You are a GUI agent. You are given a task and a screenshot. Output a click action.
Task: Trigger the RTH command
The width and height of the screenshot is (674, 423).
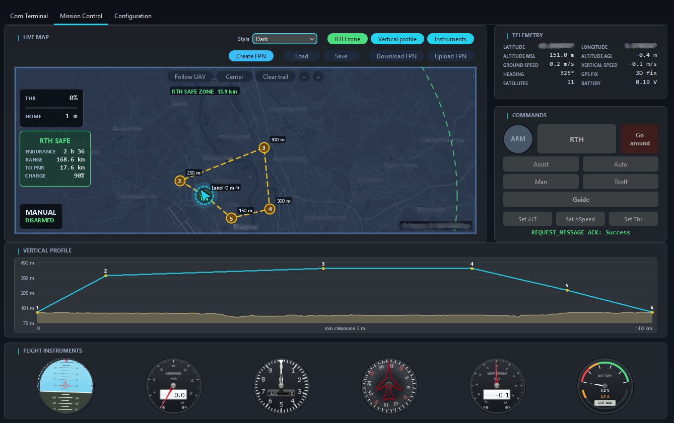(x=577, y=139)
